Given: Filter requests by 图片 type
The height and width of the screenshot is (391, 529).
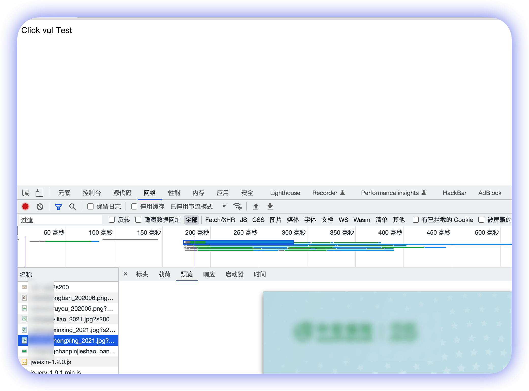Looking at the screenshot, I should click(x=276, y=220).
